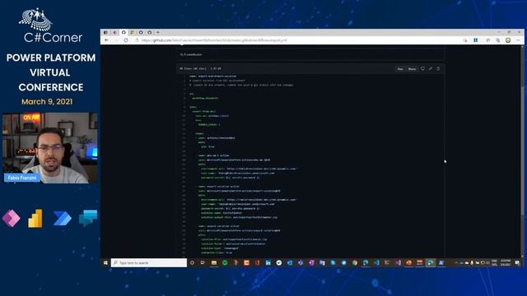Image resolution: width=527 pixels, height=296 pixels.
Task: Open the Office app on the taskbar
Action: pyautogui.click(x=257, y=263)
